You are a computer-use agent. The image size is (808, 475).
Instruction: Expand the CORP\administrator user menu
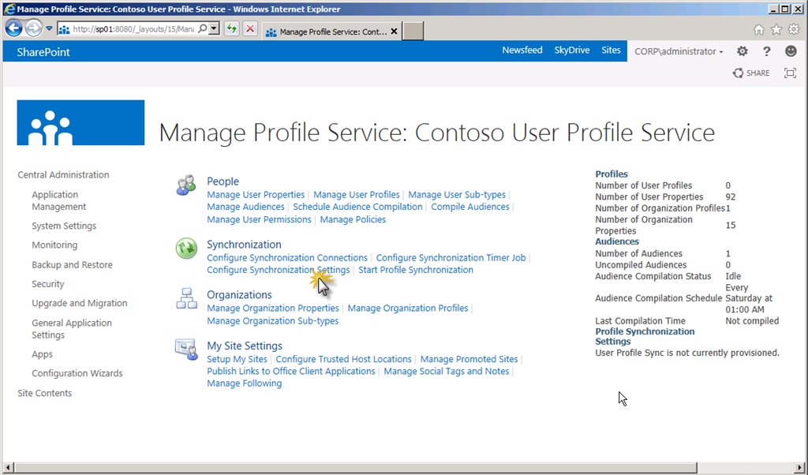pyautogui.click(x=679, y=51)
